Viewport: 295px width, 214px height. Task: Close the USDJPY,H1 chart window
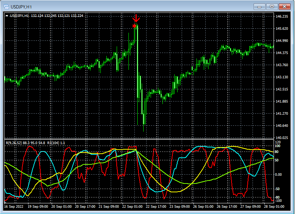(284, 7)
